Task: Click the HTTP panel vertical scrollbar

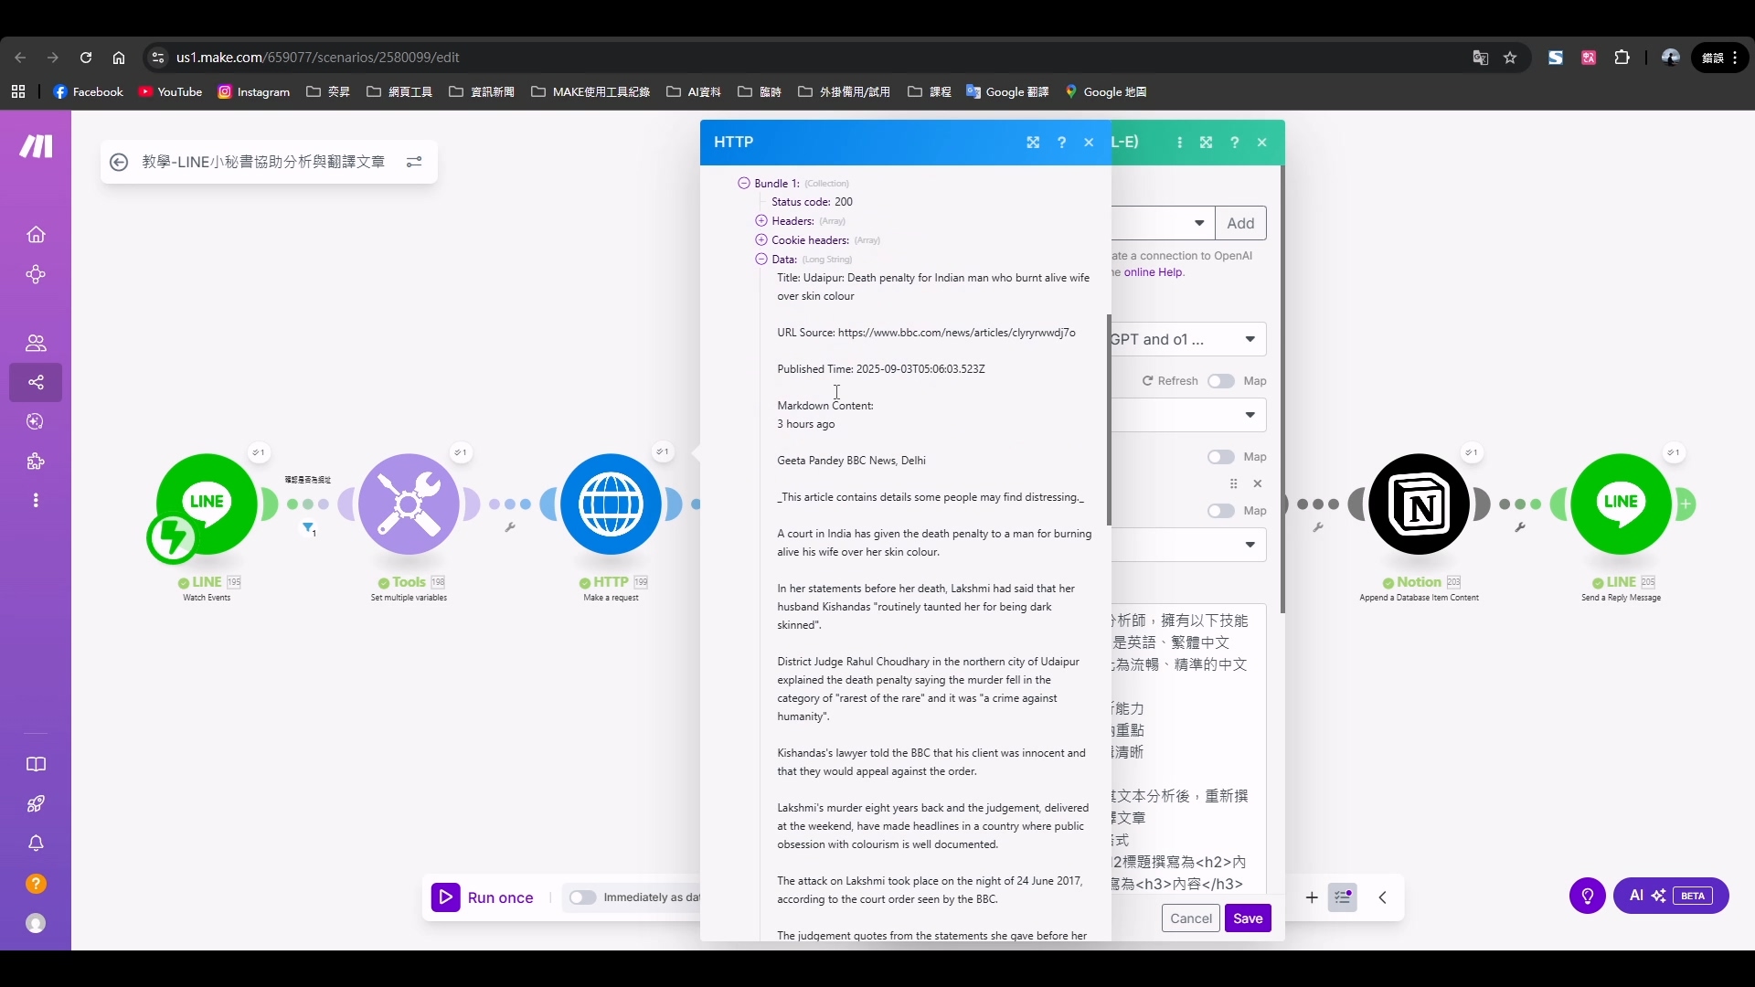Action: coord(1109,420)
